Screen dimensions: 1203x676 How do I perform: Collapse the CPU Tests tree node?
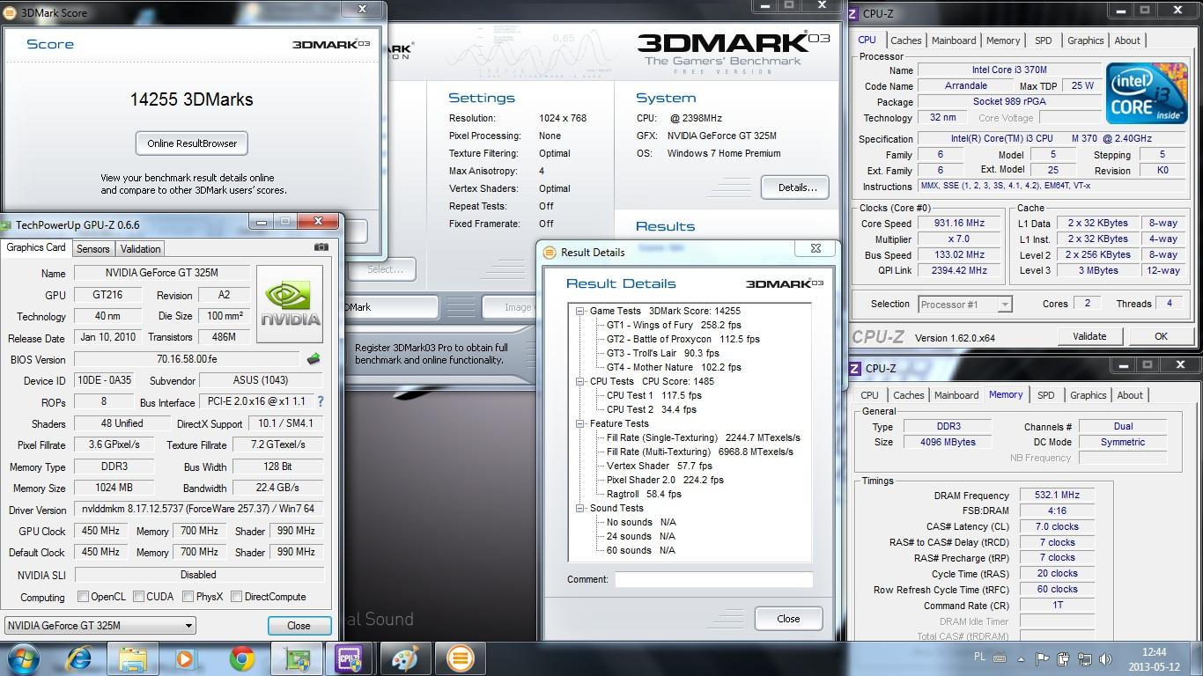click(x=580, y=381)
